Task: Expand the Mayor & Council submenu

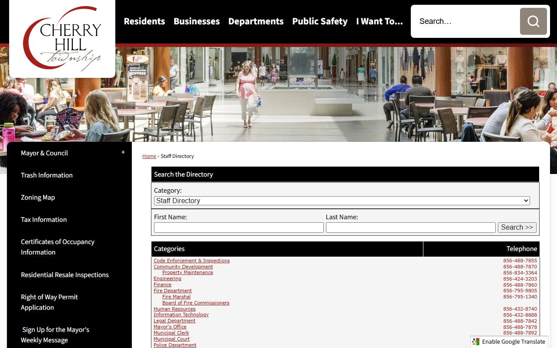Action: click(123, 153)
